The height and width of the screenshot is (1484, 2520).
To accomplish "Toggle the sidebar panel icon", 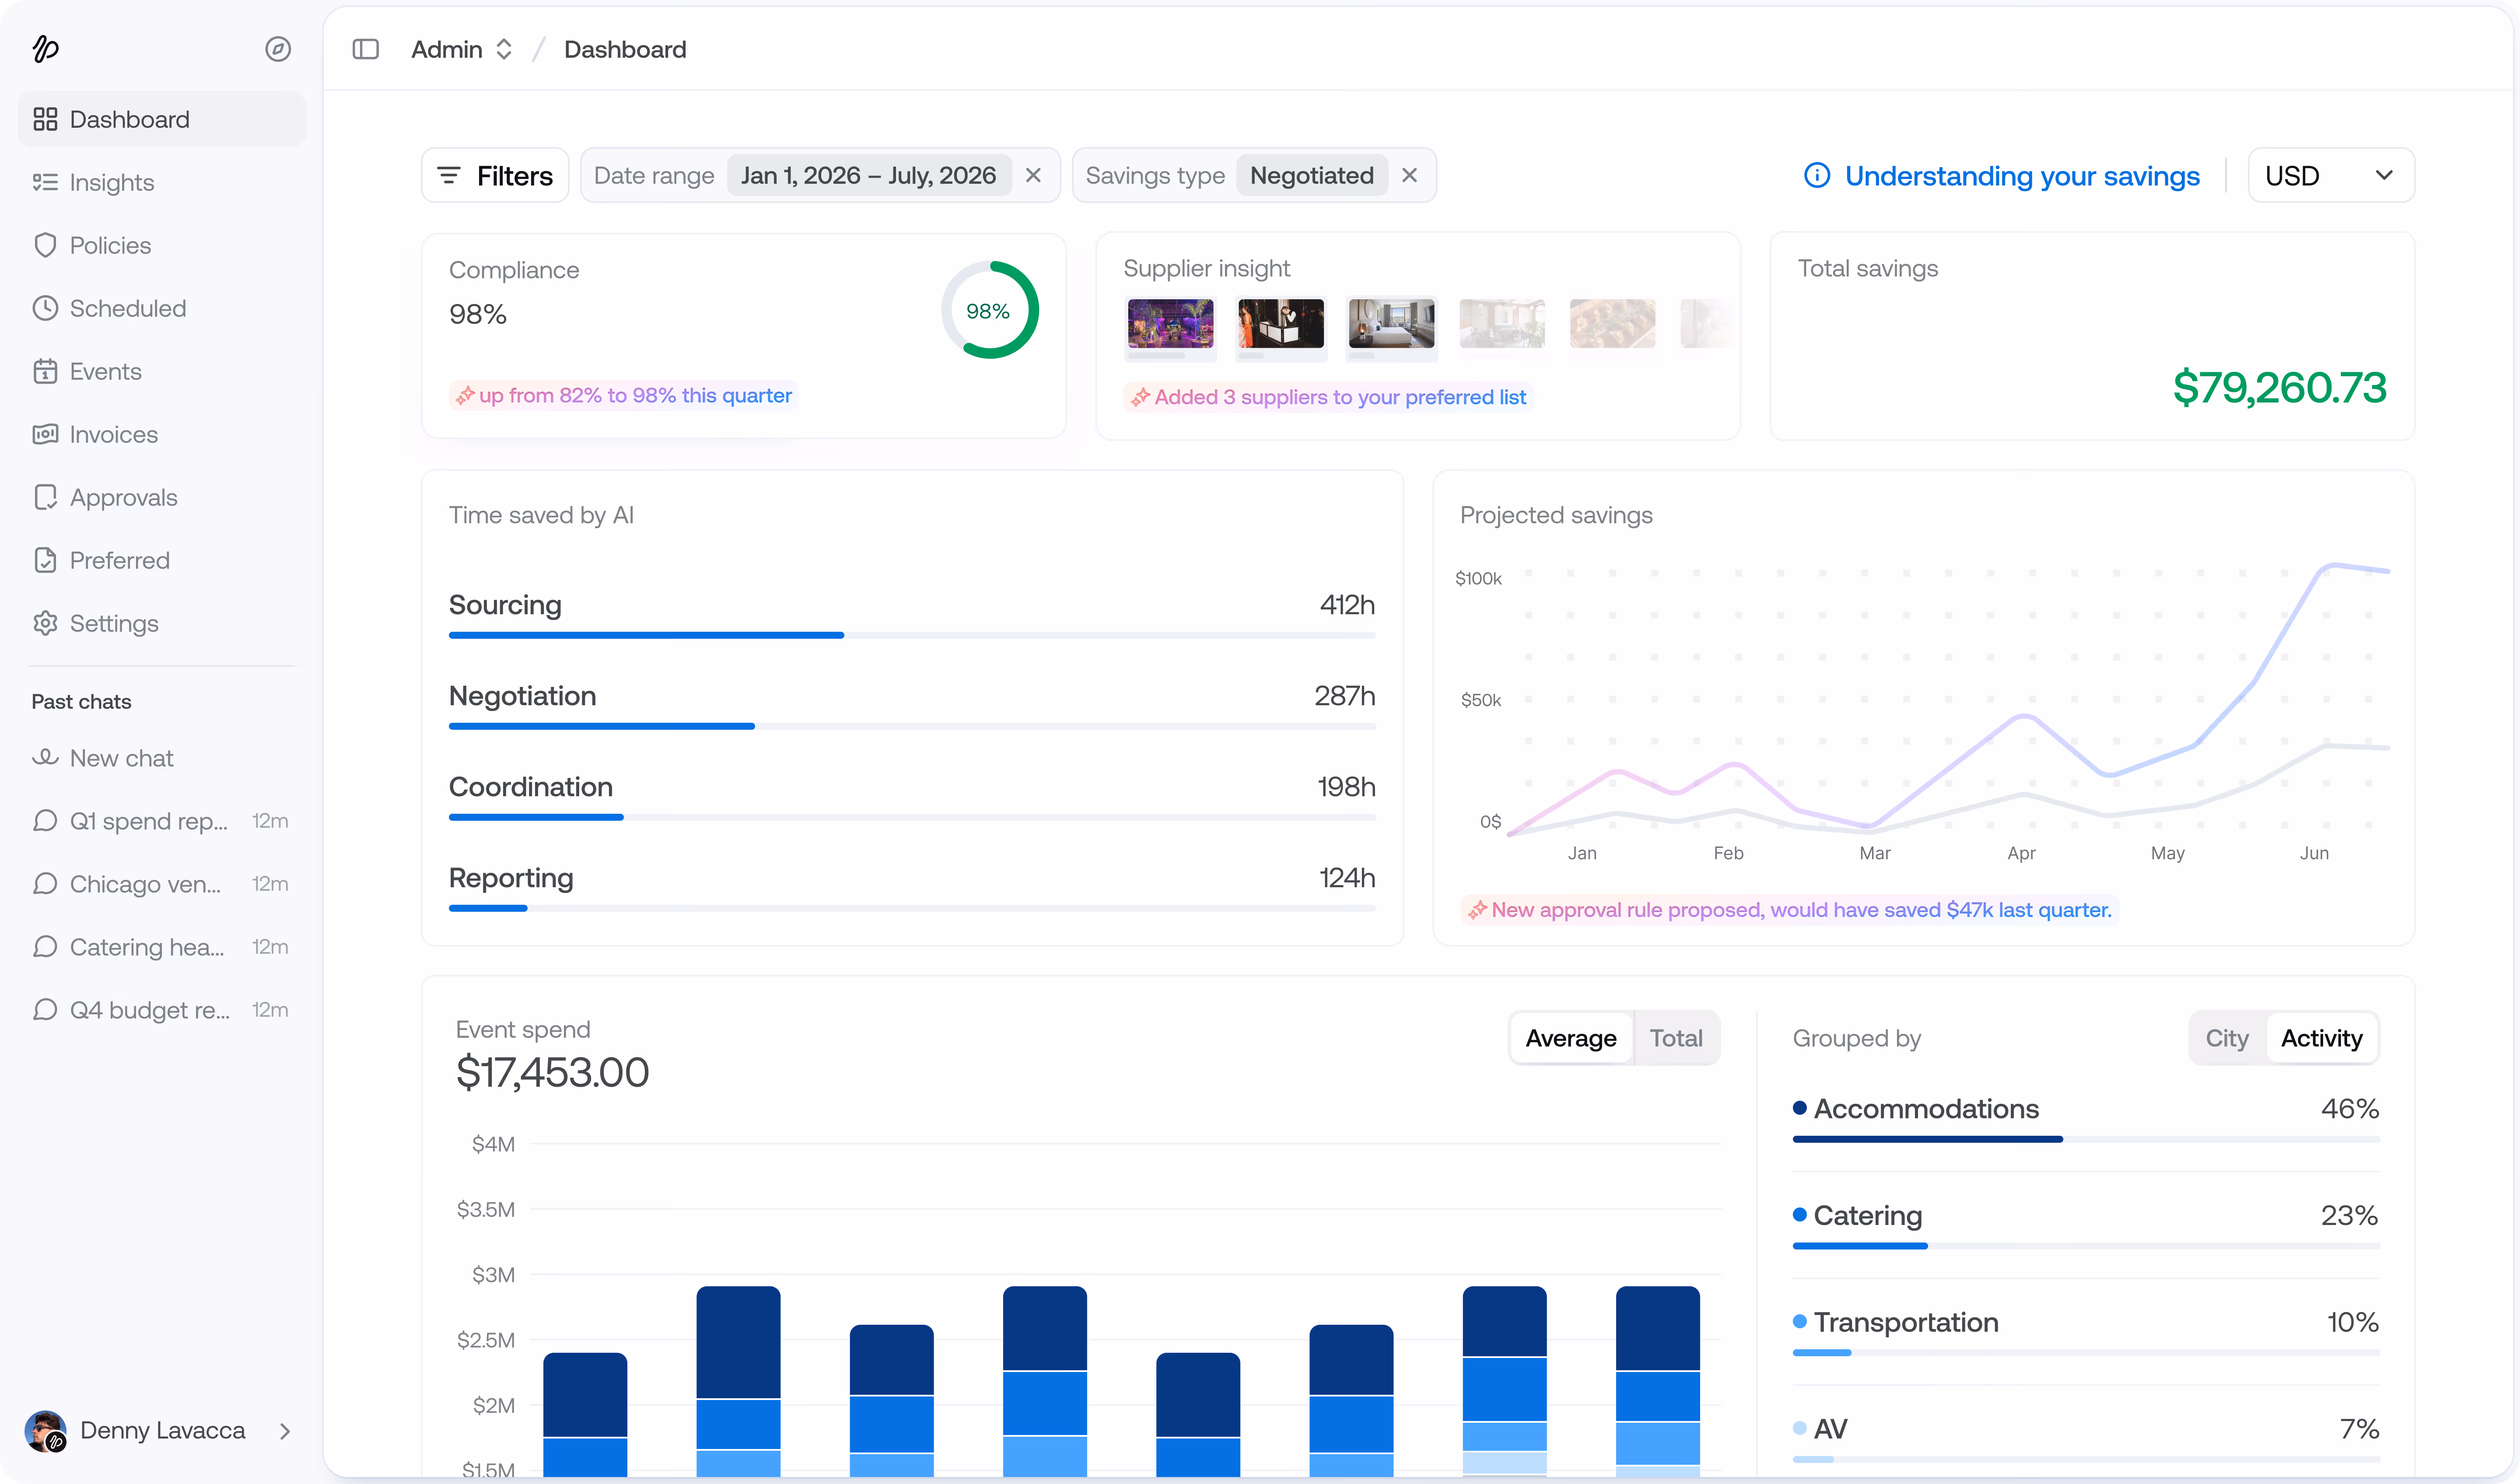I will tap(366, 49).
